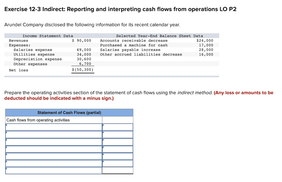The height and width of the screenshot is (182, 282).
Task: Click the 6,700 other expenses value
Action: 85,64
